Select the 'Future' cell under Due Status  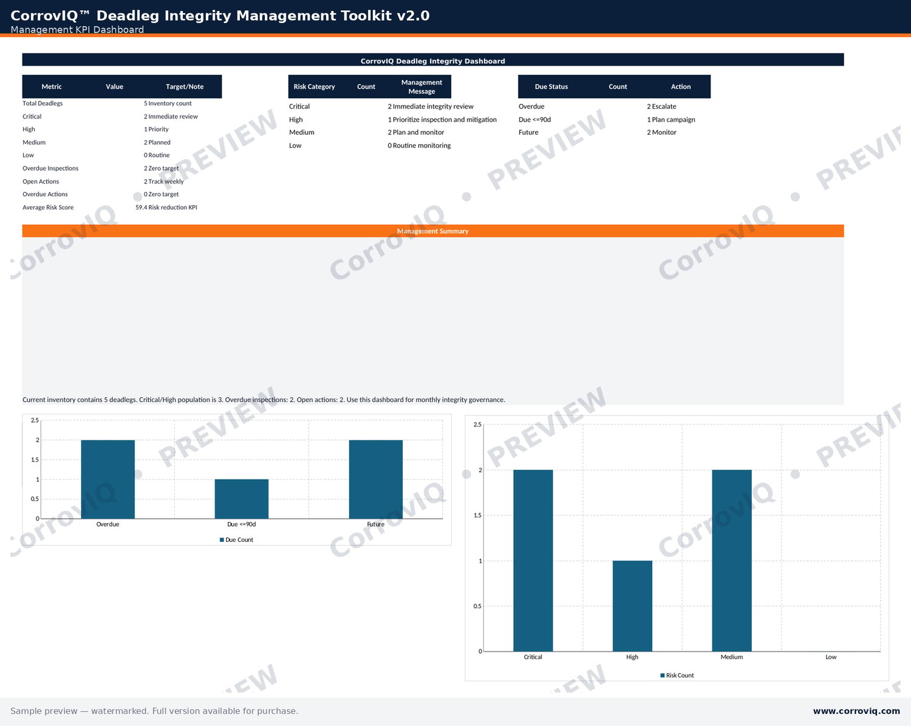point(528,132)
